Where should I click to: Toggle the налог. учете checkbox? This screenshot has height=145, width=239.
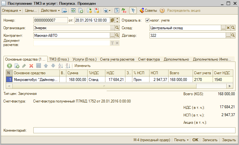point(147,20)
